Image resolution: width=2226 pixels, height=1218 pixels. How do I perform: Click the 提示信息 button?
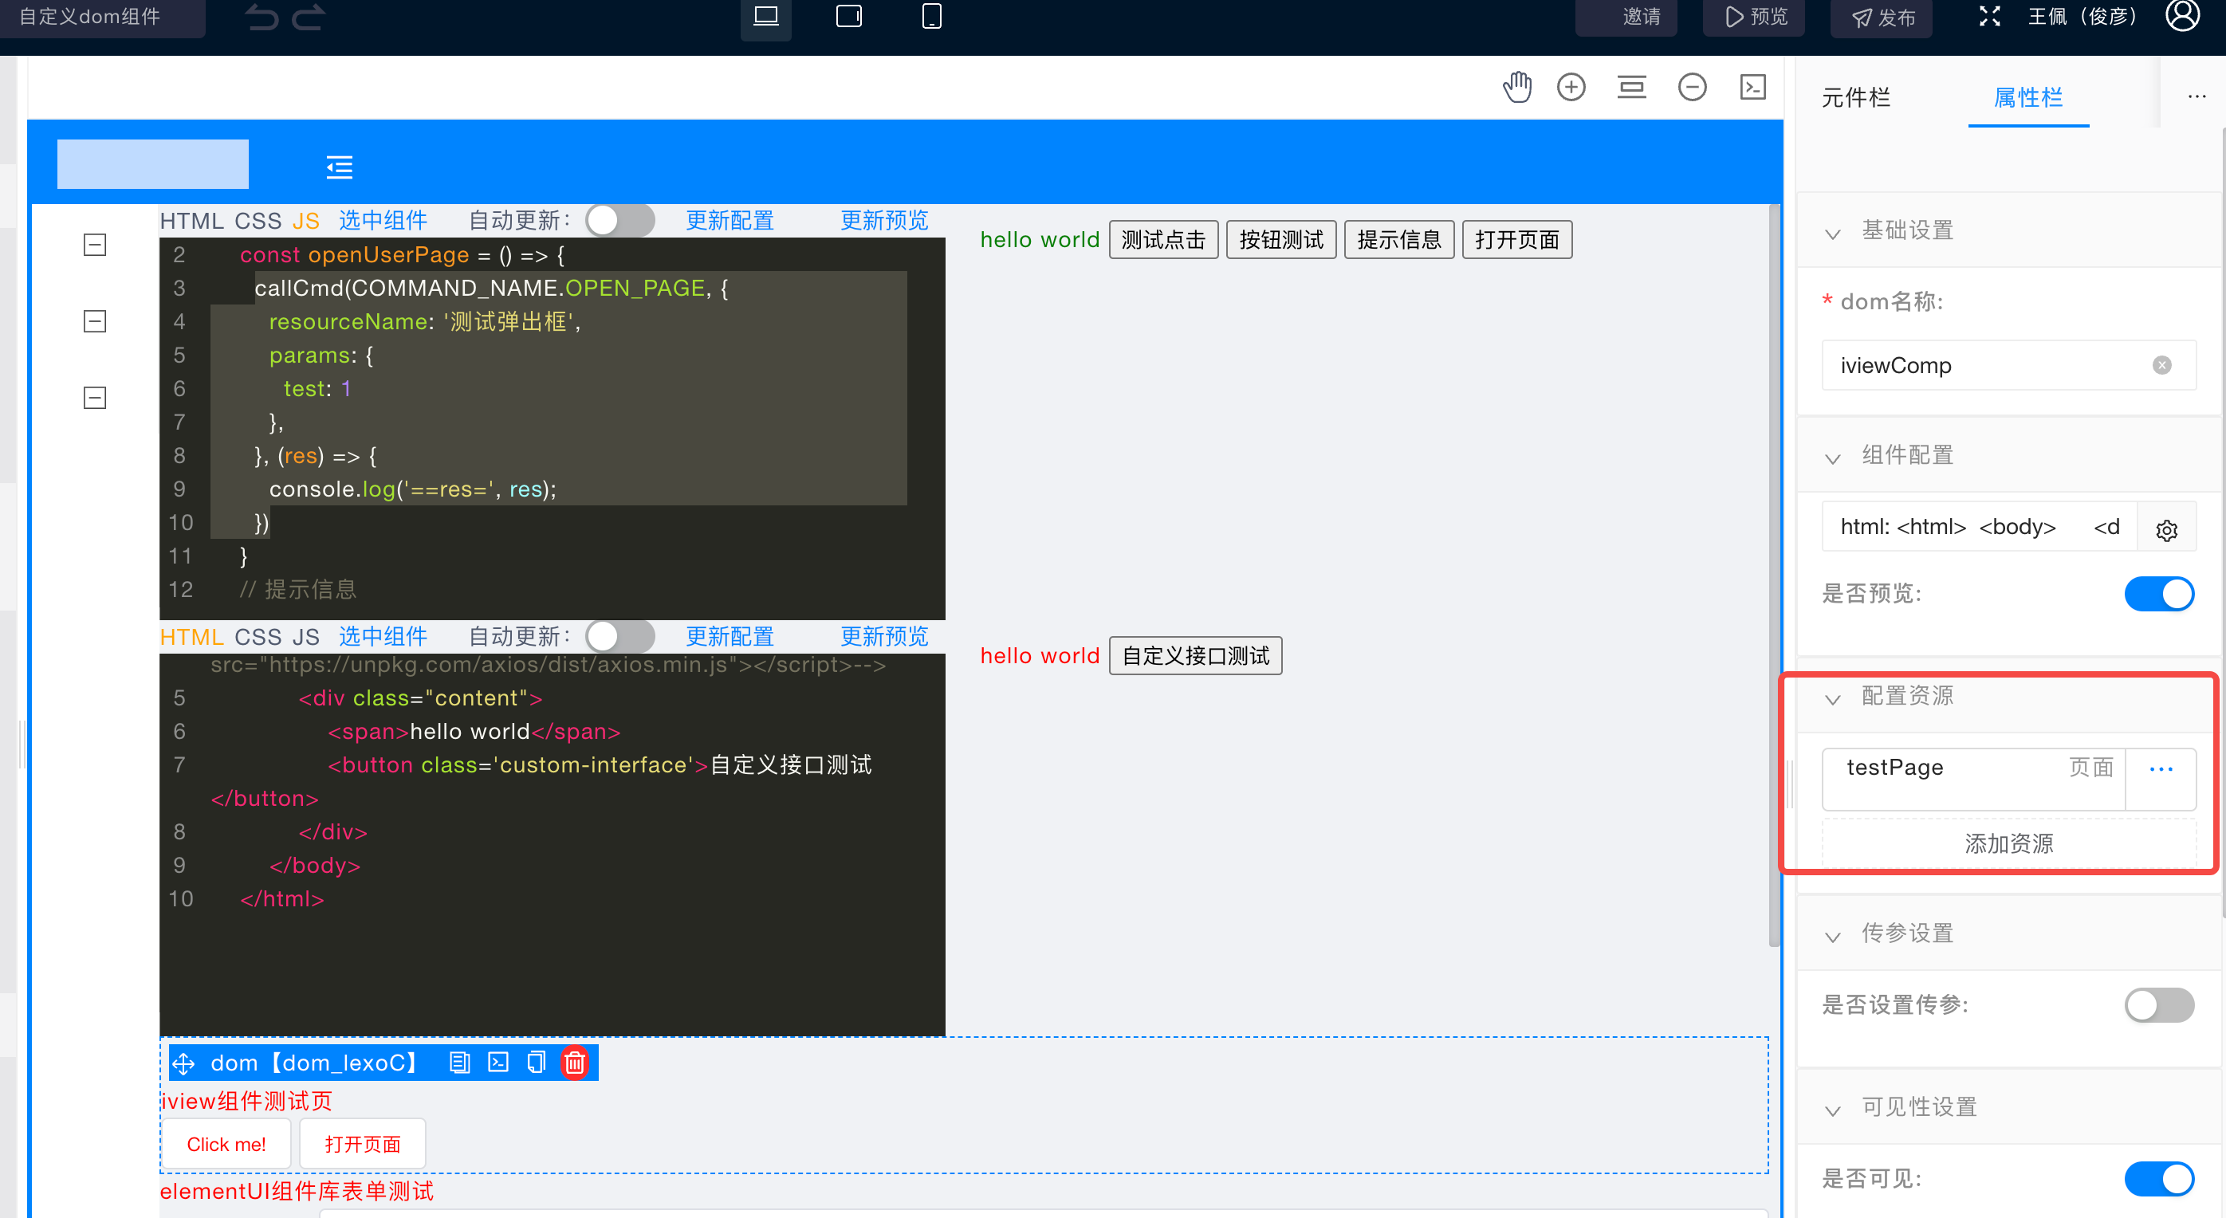coord(1399,239)
